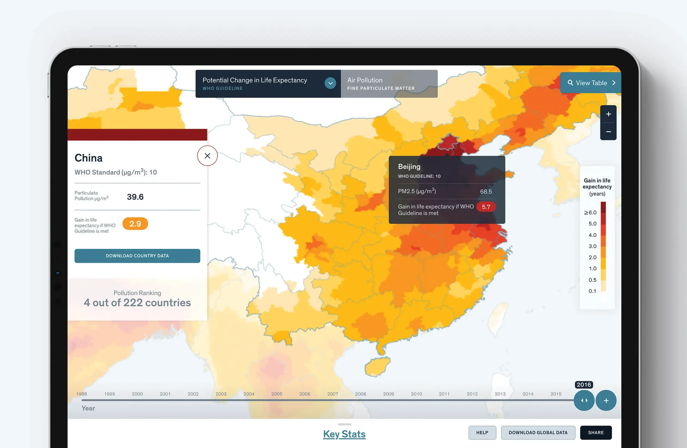This screenshot has width=687, height=448.
Task: Expand the Potential Change in Life Expectancy dropdown
Action: (330, 84)
